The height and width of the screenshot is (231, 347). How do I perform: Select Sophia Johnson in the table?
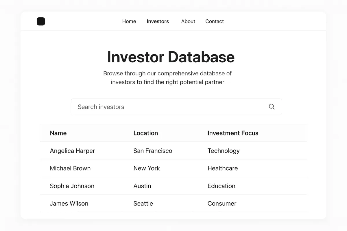72,186
